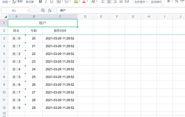Align text left
This screenshot has width=185, height=117.
[103, 1]
